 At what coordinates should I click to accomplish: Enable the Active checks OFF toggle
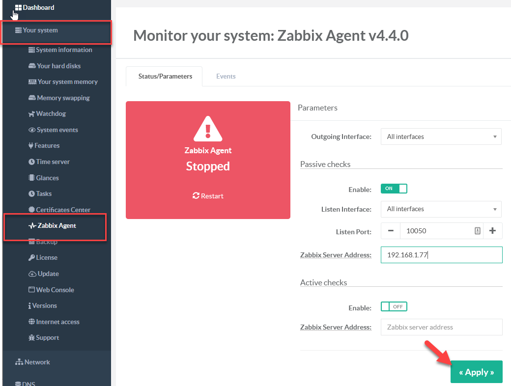(x=394, y=307)
